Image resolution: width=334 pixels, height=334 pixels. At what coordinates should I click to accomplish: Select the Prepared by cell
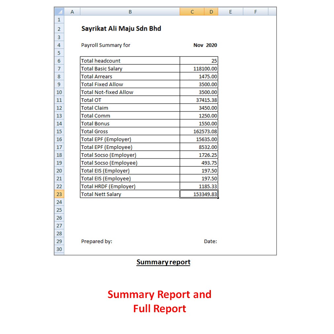pos(97,241)
